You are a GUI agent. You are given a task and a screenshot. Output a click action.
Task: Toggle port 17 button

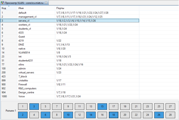tap(114, 107)
